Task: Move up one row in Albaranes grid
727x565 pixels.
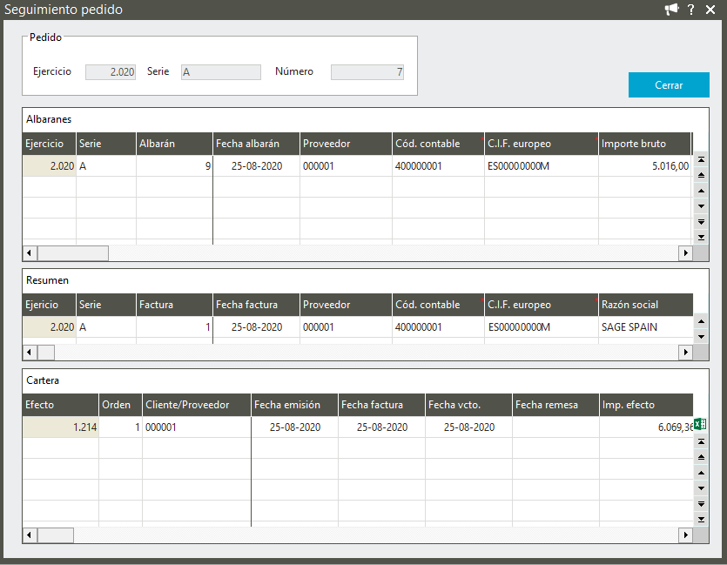Action: (701, 191)
